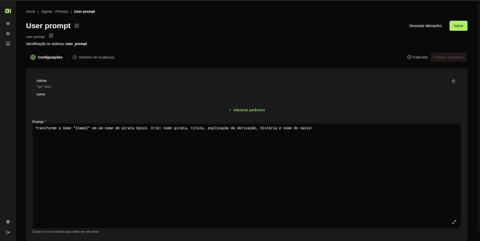
Task: Click the nome parameter card title
Action: pyautogui.click(x=41, y=80)
